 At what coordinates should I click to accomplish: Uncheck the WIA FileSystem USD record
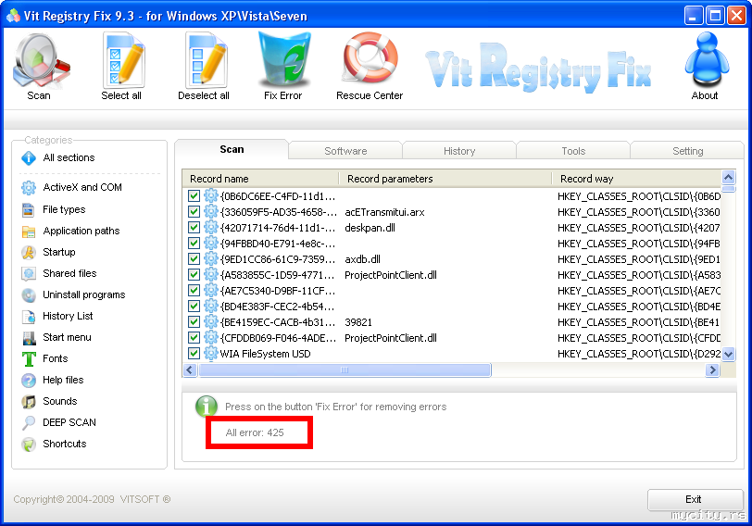[x=194, y=354]
